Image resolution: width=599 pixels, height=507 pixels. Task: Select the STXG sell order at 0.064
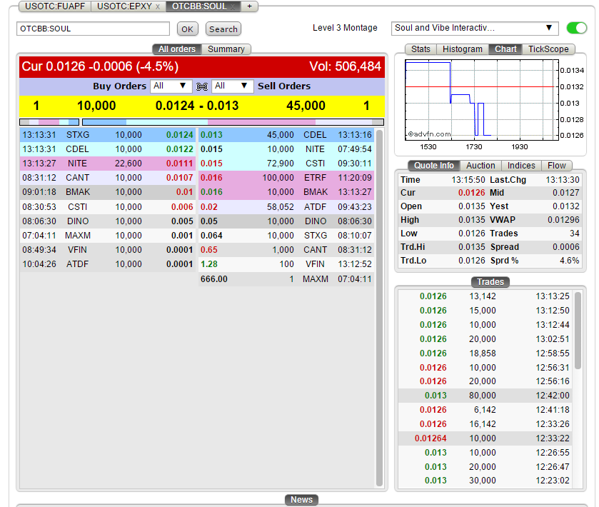[x=286, y=236]
